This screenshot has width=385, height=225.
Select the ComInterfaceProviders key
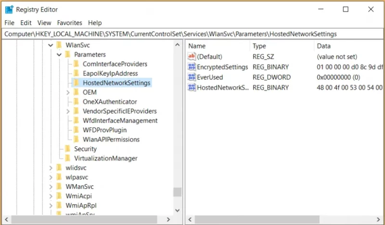(x=115, y=64)
